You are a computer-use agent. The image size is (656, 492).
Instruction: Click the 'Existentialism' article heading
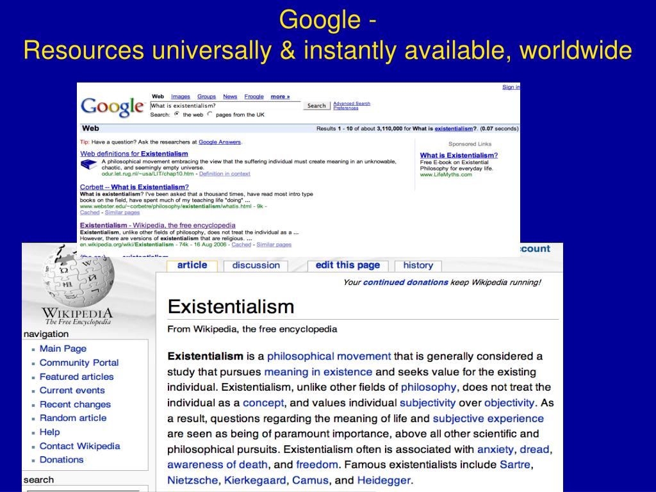[231, 307]
